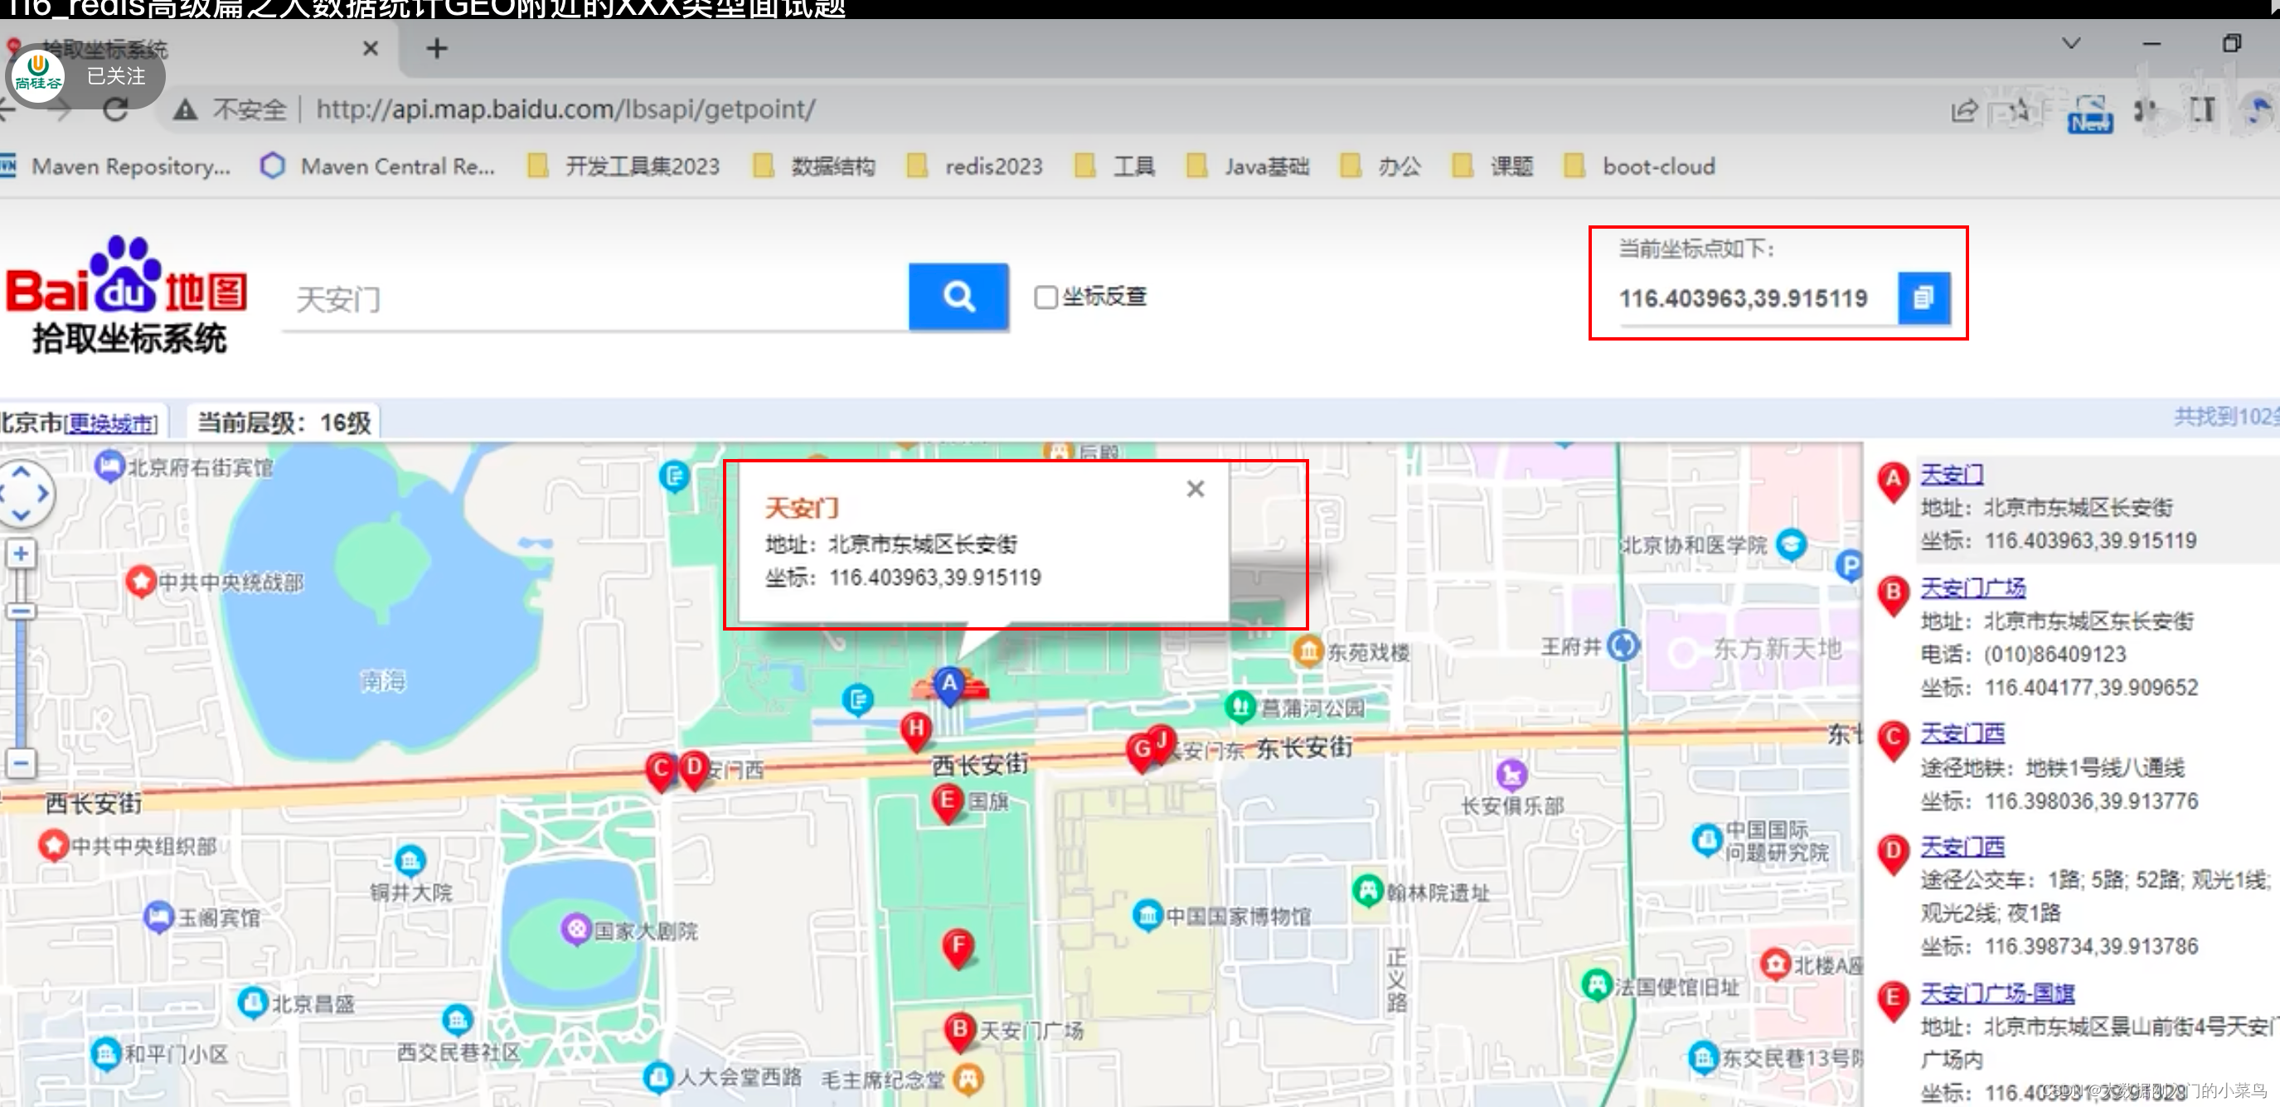Click the 毛主席纪念堂 landmark icon
Image resolution: width=2280 pixels, height=1107 pixels.
click(x=968, y=1079)
